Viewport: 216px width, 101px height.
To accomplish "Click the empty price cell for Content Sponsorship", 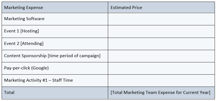I will tap(161, 56).
